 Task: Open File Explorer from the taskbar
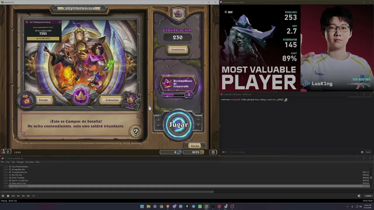[x=148, y=206]
